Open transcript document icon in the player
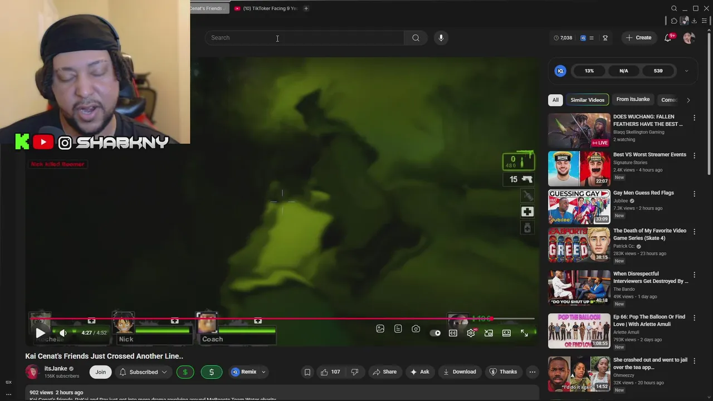This screenshot has height=401, width=713. tap(398, 329)
